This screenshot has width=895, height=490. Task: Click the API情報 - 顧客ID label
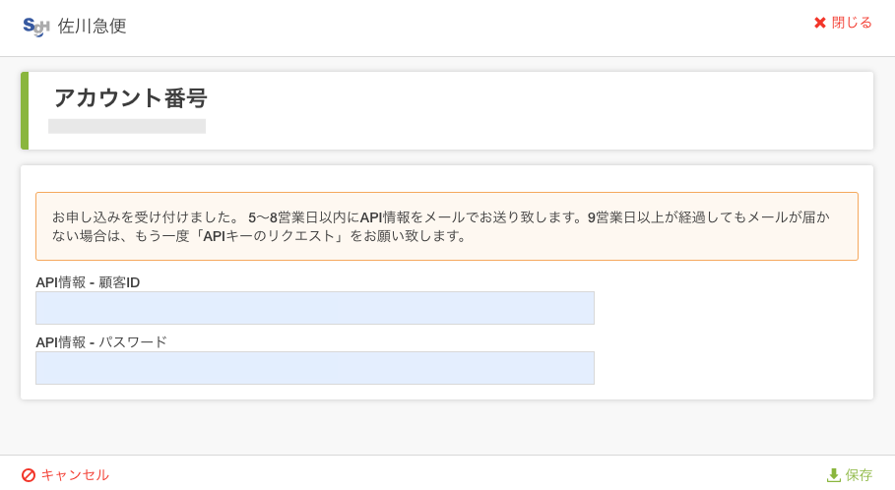(88, 282)
